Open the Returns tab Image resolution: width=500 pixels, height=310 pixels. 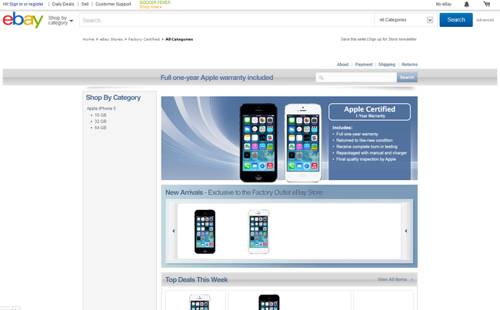(409, 65)
